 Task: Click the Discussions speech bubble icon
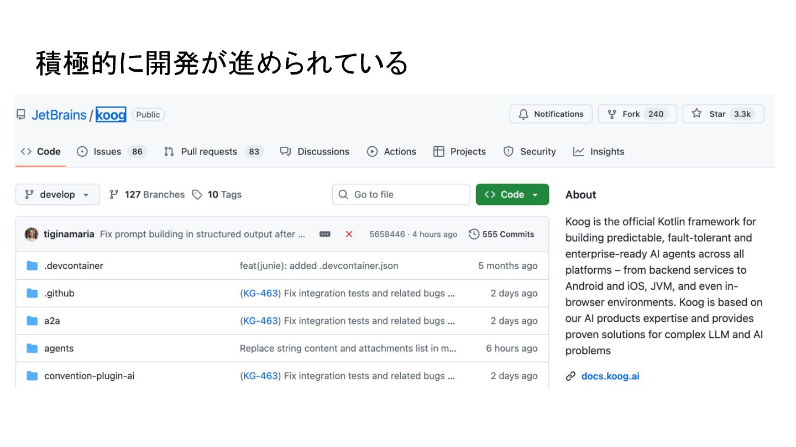285,152
